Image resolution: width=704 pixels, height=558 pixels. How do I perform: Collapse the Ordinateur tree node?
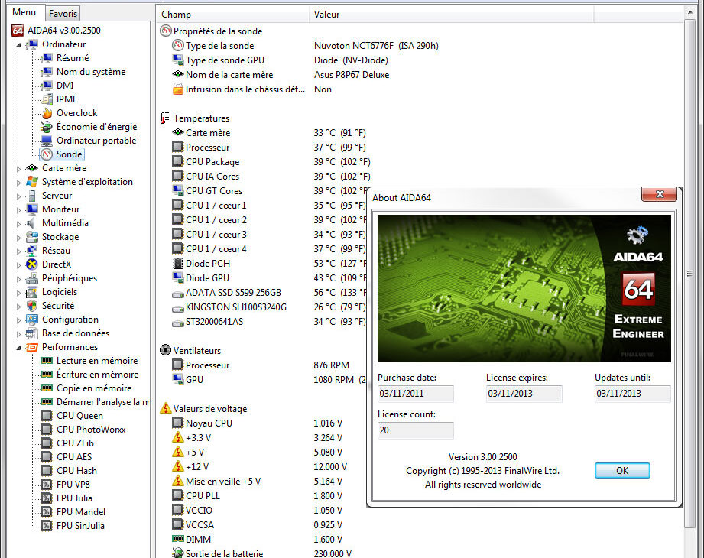tap(21, 44)
